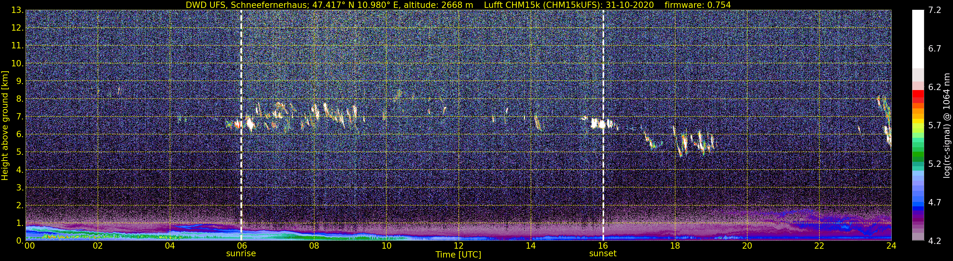The width and height of the screenshot is (953, 261).
Task: Click the time axis tick label '04'
Action: pyautogui.click(x=170, y=246)
